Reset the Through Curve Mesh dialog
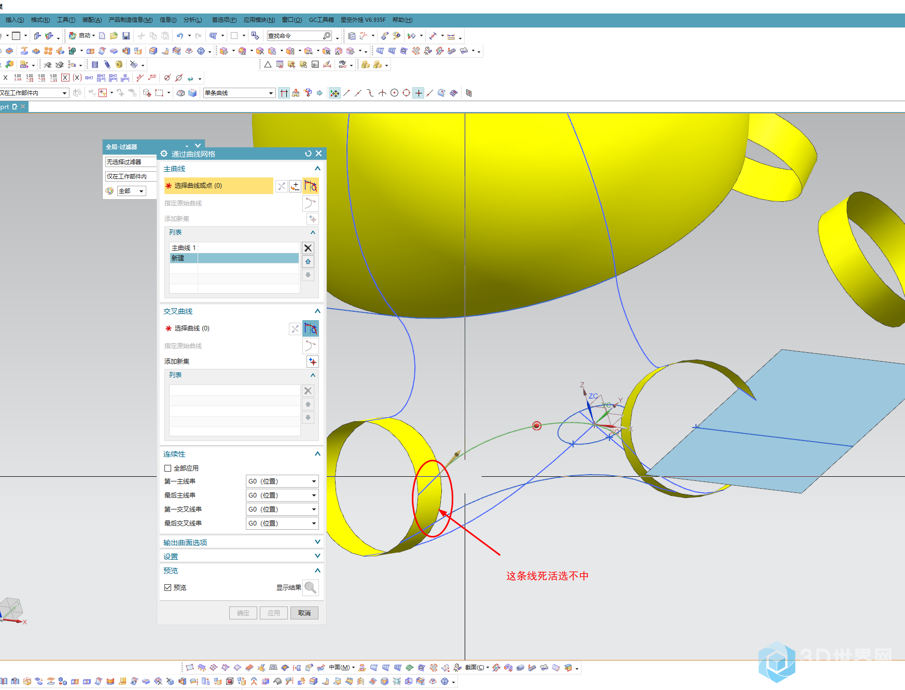Image resolution: width=905 pixels, height=690 pixels. point(308,154)
